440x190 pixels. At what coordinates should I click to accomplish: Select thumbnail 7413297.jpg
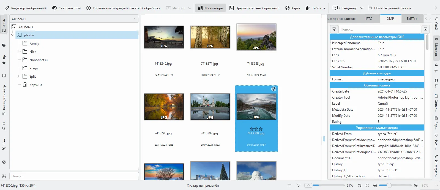(x=210, y=107)
